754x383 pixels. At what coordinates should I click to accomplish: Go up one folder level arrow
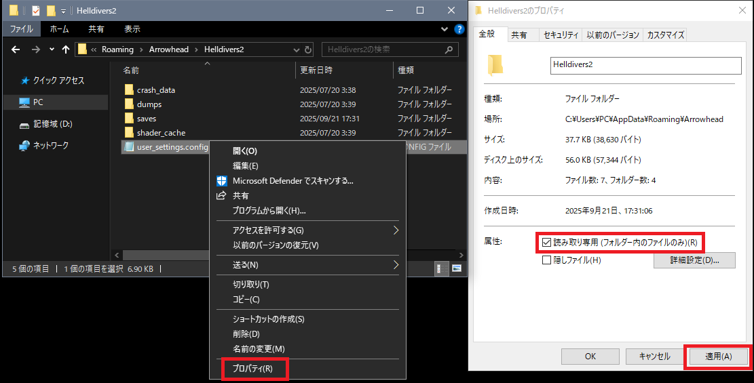(66, 49)
